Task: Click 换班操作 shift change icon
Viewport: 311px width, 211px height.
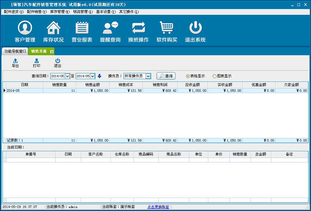Action: 138,28
